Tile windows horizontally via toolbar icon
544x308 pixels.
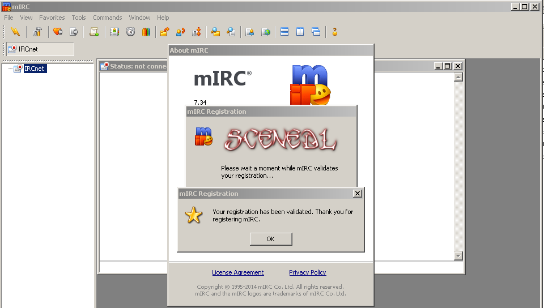[x=284, y=32]
